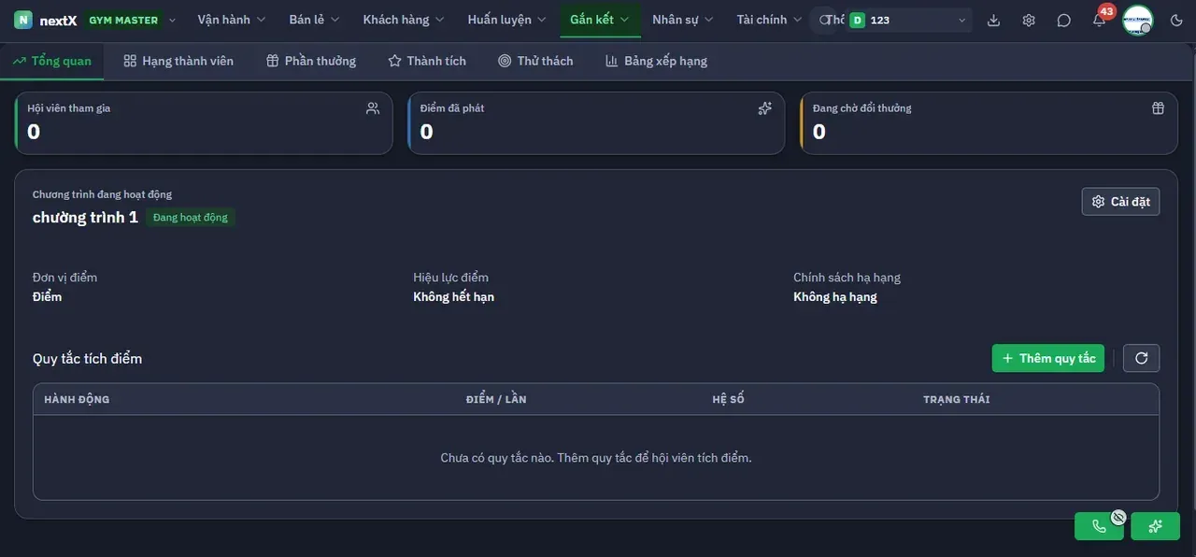Click the members icon on Hội viên tham gia card
The width and height of the screenshot is (1196, 557).
click(373, 108)
